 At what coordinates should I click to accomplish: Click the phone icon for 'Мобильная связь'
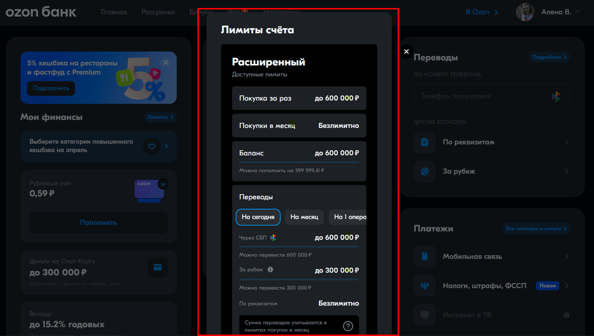click(425, 257)
